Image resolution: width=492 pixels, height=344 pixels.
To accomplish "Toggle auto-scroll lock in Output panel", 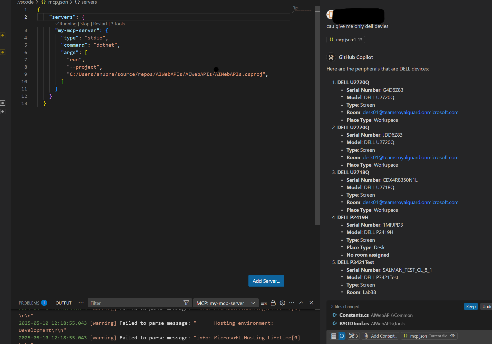I will coord(273,303).
